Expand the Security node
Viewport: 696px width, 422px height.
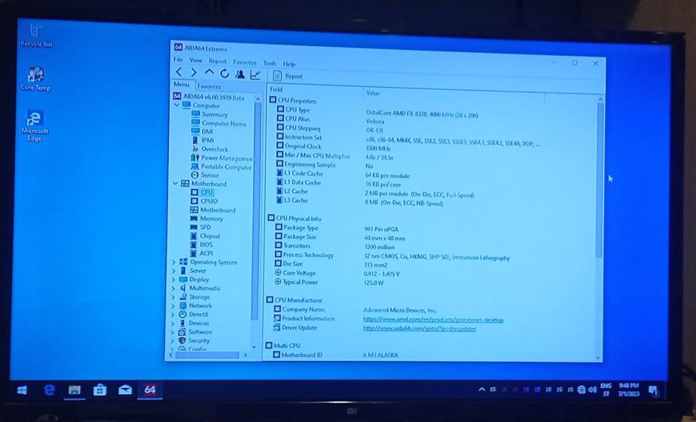pos(173,341)
